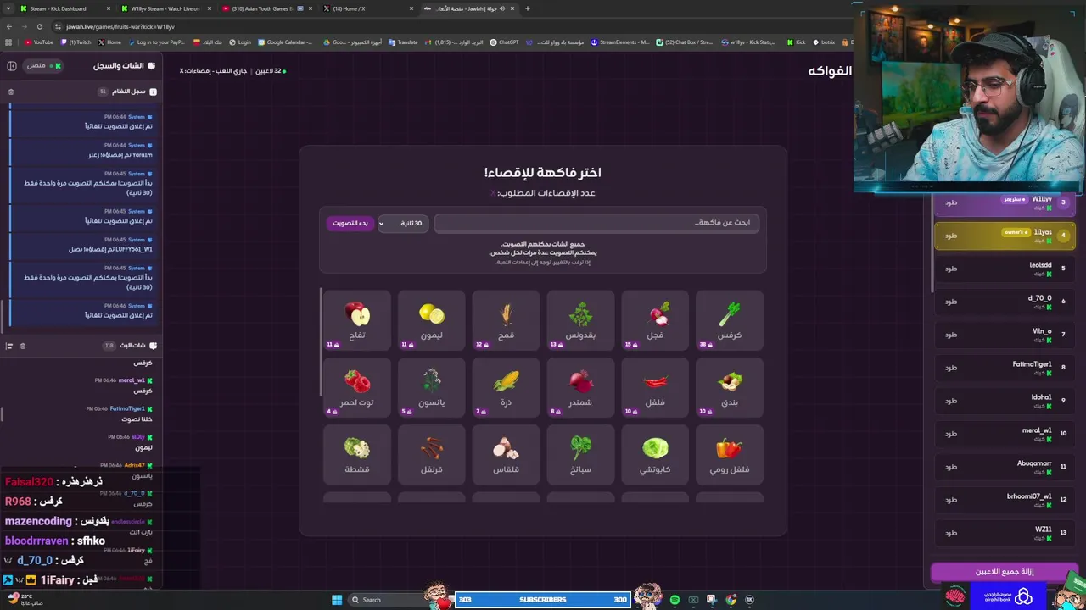Open Translate bookmark
1086x610 pixels.
point(403,42)
